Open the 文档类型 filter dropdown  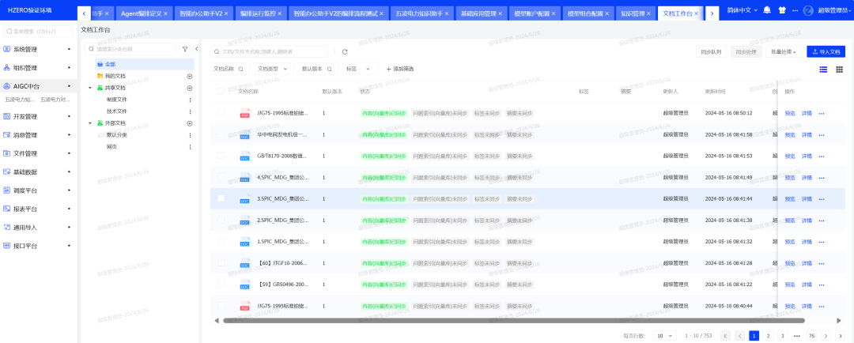[x=274, y=69]
